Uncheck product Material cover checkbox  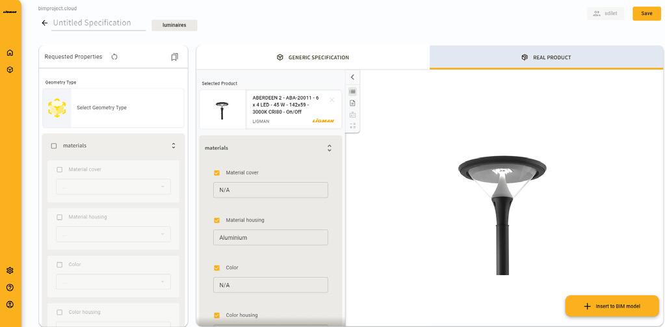coord(216,173)
